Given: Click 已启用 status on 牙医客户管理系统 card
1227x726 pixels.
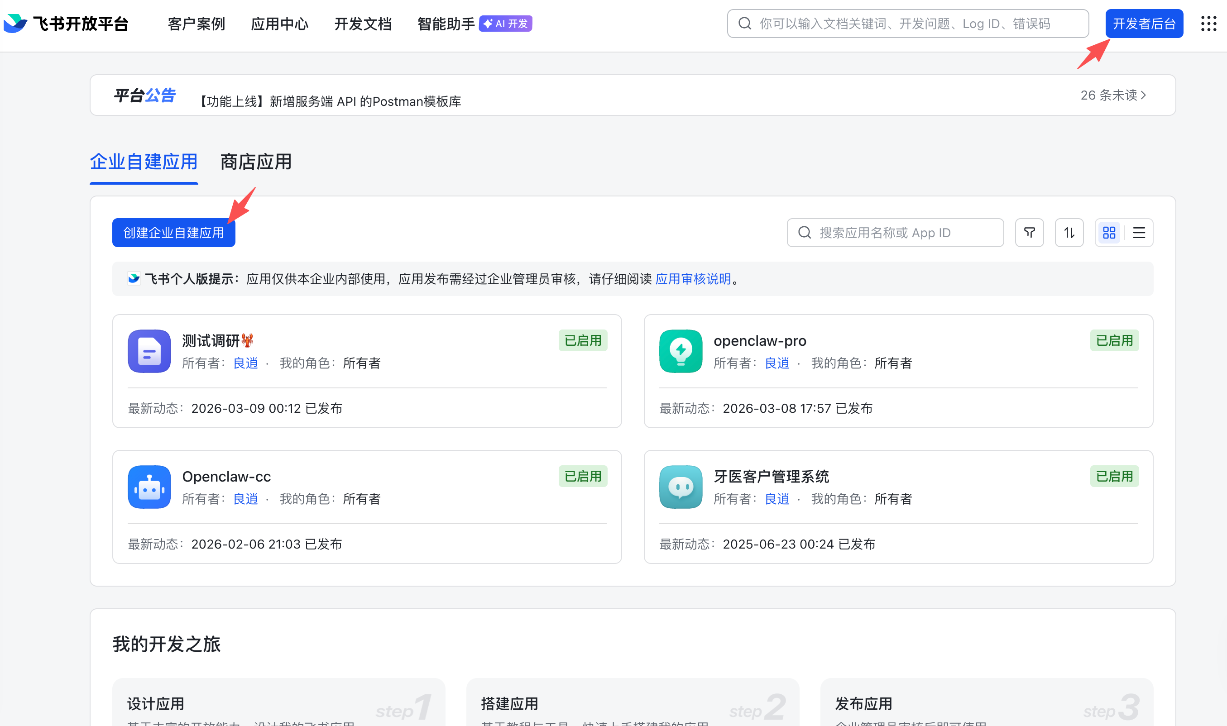Looking at the screenshot, I should [x=1114, y=477].
